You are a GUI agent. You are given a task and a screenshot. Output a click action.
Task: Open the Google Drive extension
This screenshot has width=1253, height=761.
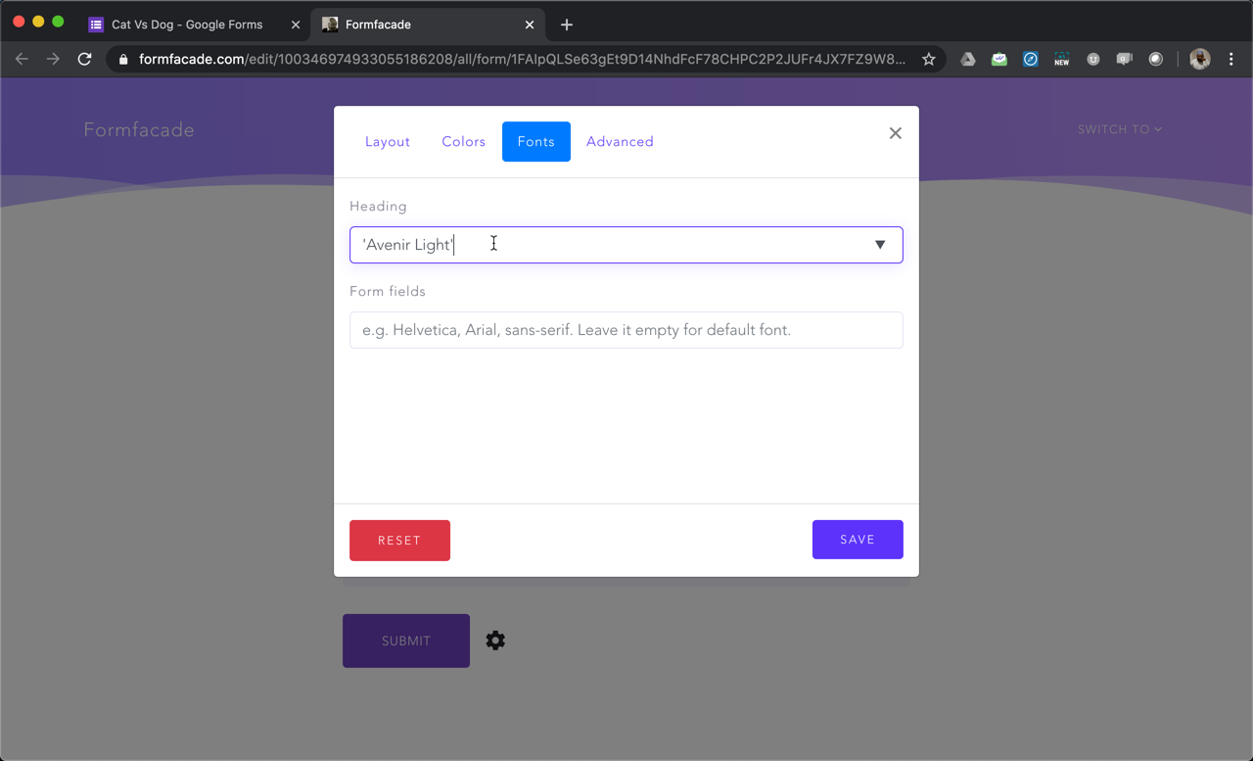967,59
